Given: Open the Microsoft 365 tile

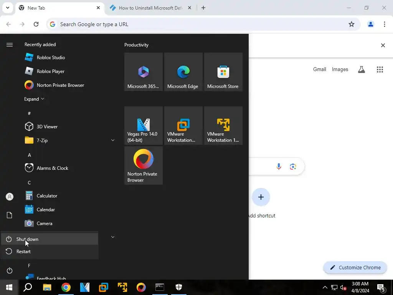Looking at the screenshot, I should coord(144,72).
